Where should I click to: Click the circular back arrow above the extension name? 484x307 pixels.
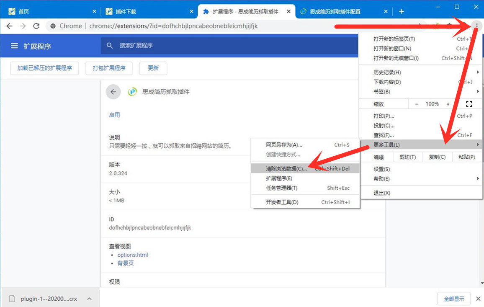113,92
